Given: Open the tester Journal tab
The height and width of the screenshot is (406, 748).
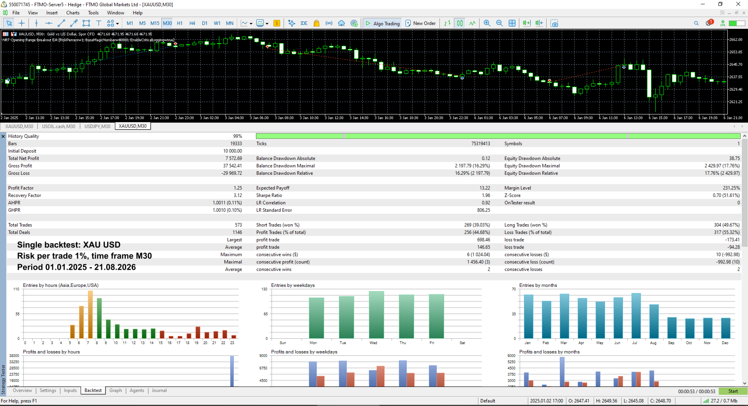Looking at the screenshot, I should point(159,391).
